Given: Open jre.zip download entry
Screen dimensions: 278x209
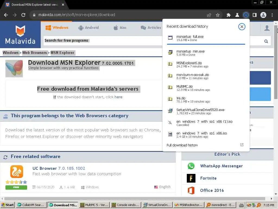Looking at the screenshot, I should pos(206,100).
